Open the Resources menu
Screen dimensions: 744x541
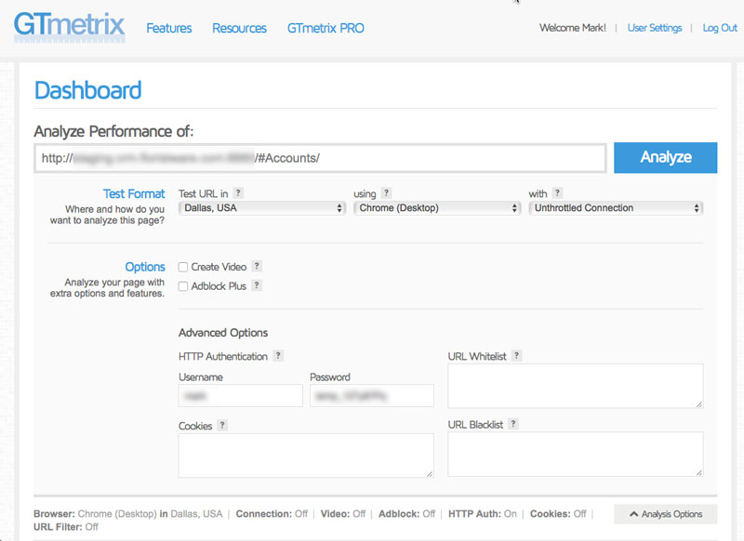coord(239,28)
